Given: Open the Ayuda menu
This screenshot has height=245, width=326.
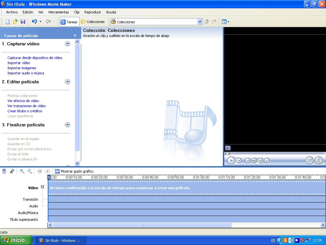Looking at the screenshot, I should (111, 12).
